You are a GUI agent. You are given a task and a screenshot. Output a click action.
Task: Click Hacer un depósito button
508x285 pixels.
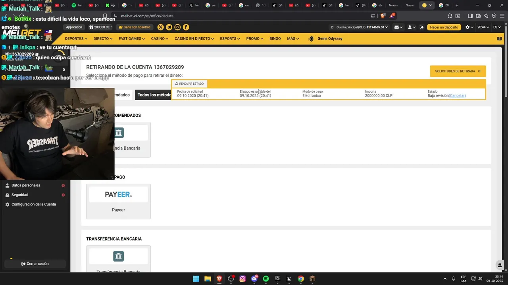444,27
